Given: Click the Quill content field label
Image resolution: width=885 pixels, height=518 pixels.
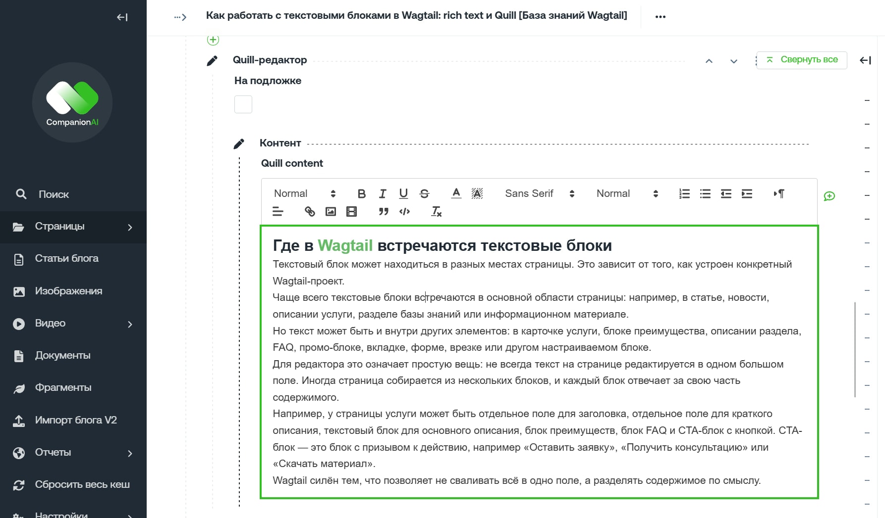Looking at the screenshot, I should point(292,163).
